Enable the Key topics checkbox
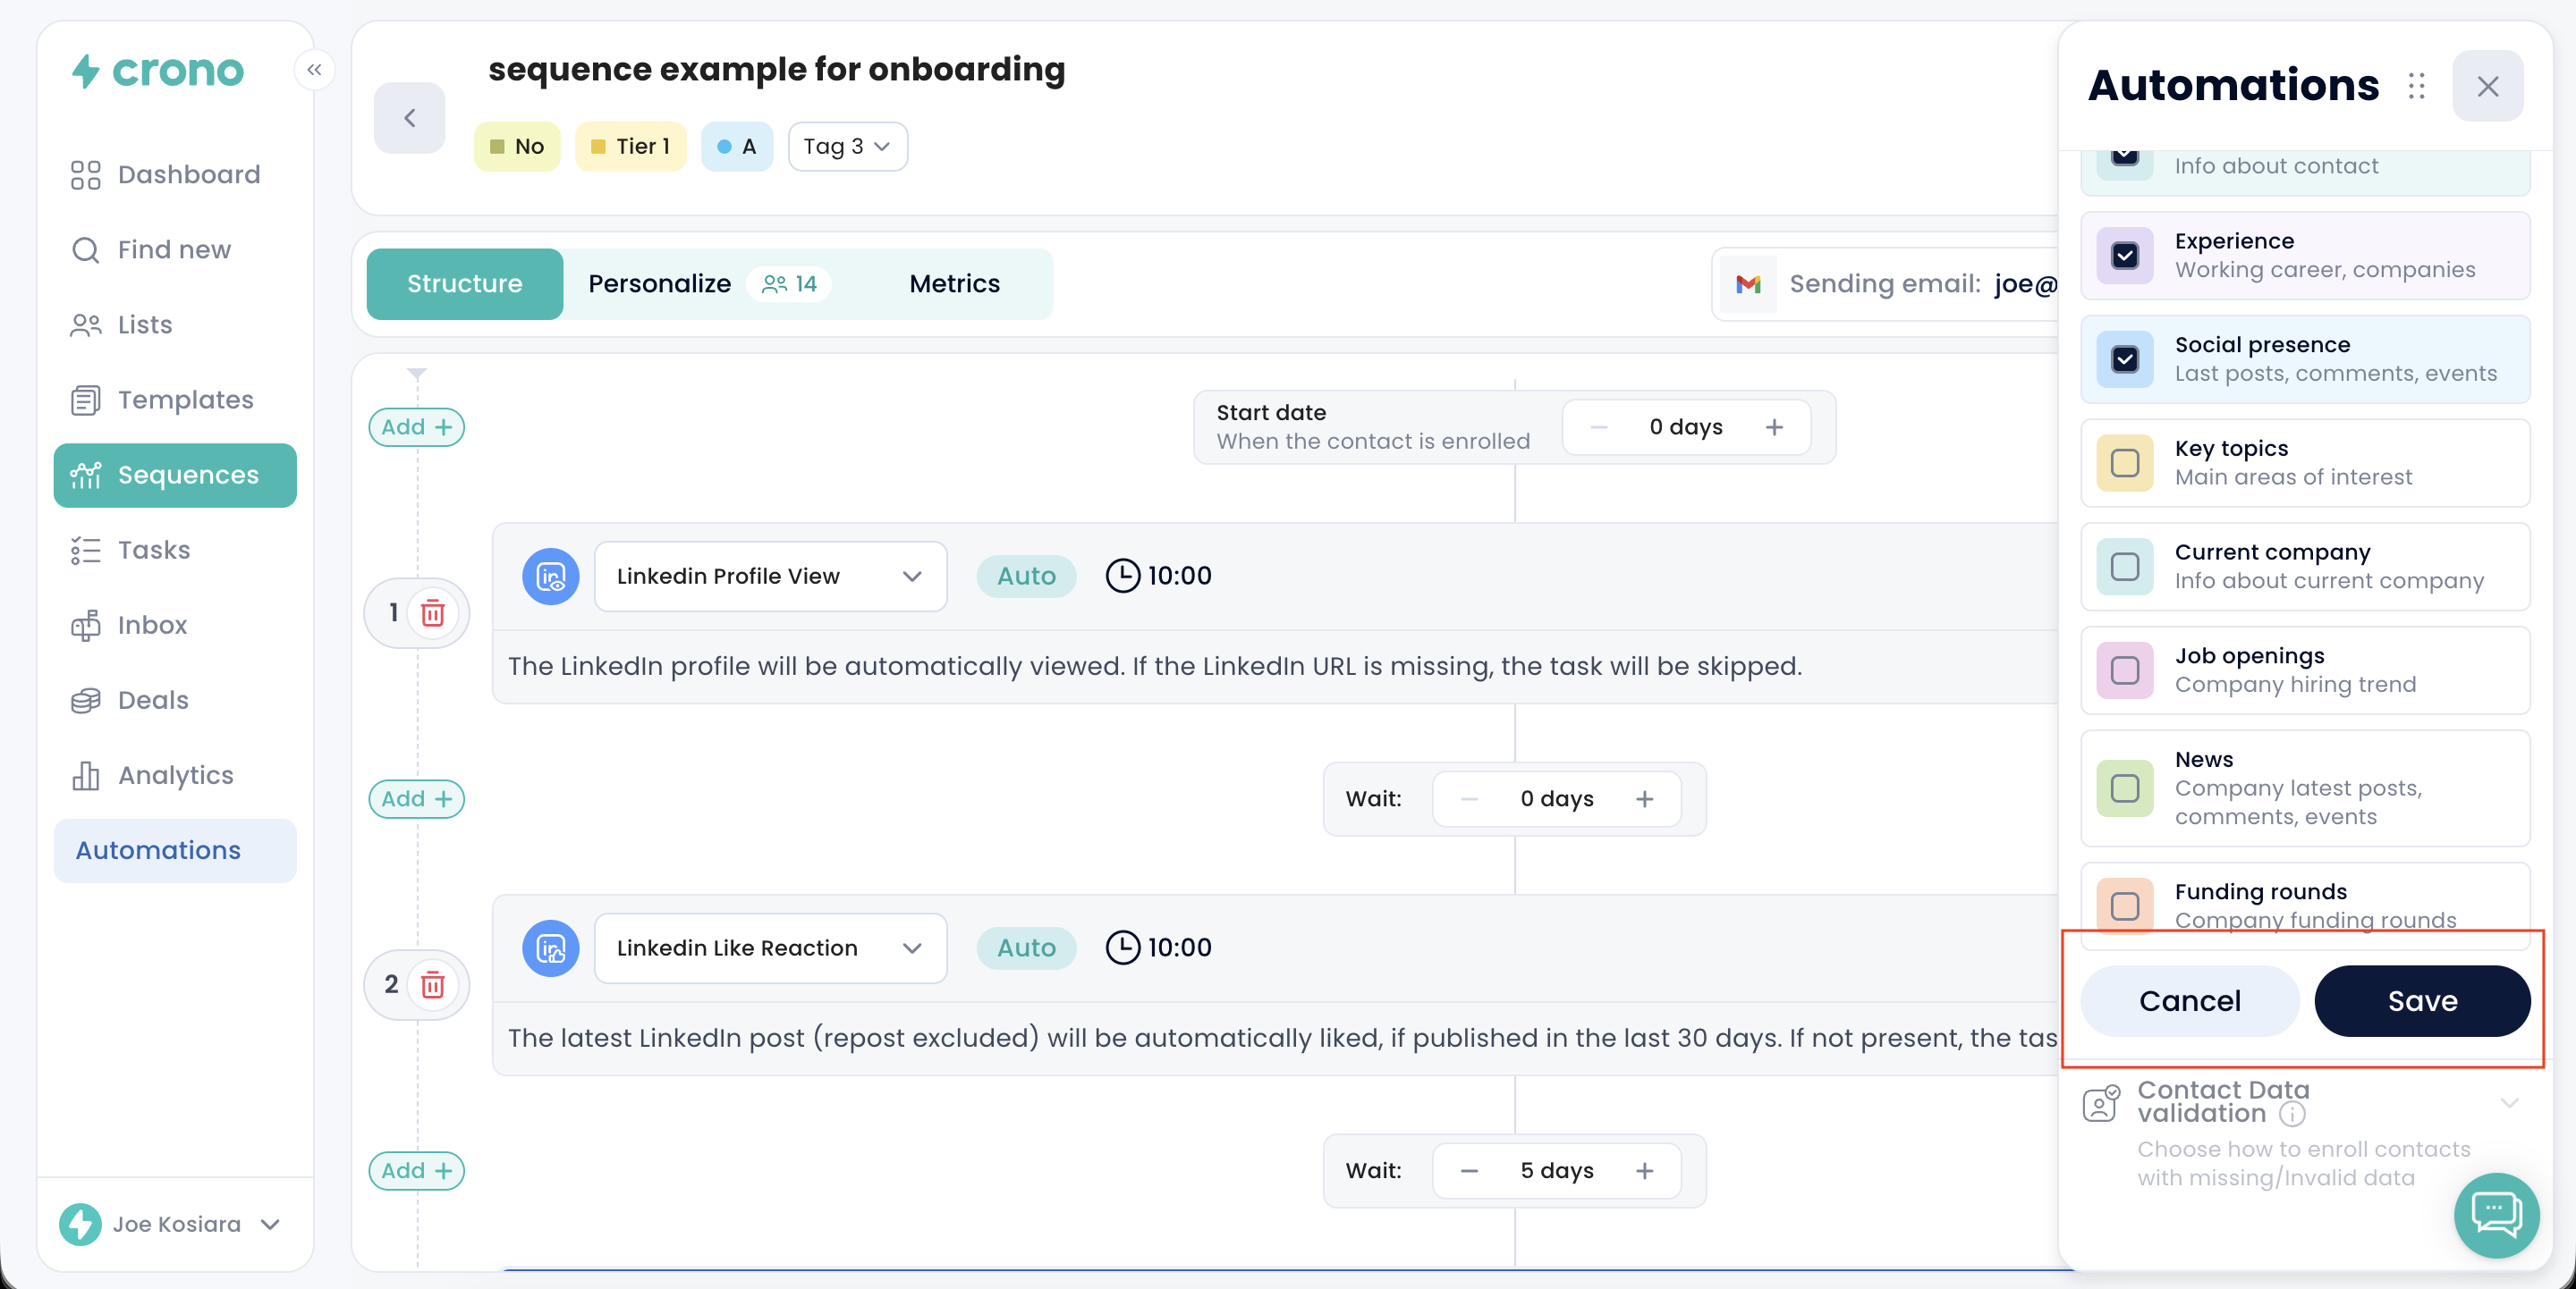Image resolution: width=2576 pixels, height=1289 pixels. point(2124,463)
